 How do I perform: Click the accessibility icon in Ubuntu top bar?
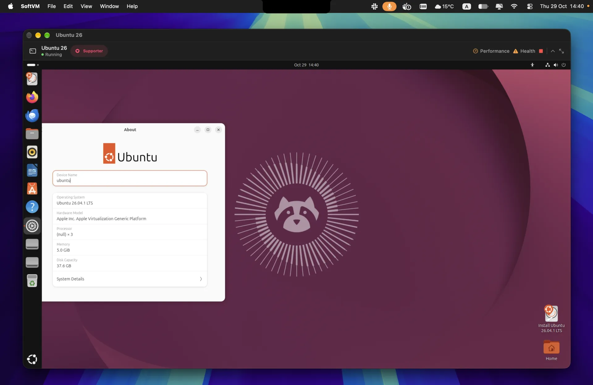pos(532,65)
